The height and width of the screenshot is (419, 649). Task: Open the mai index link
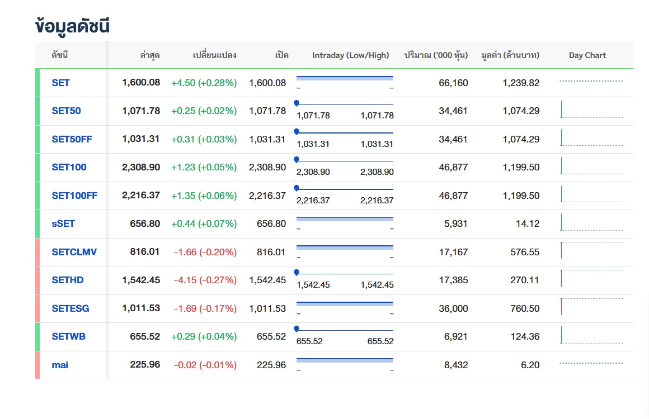[60, 365]
